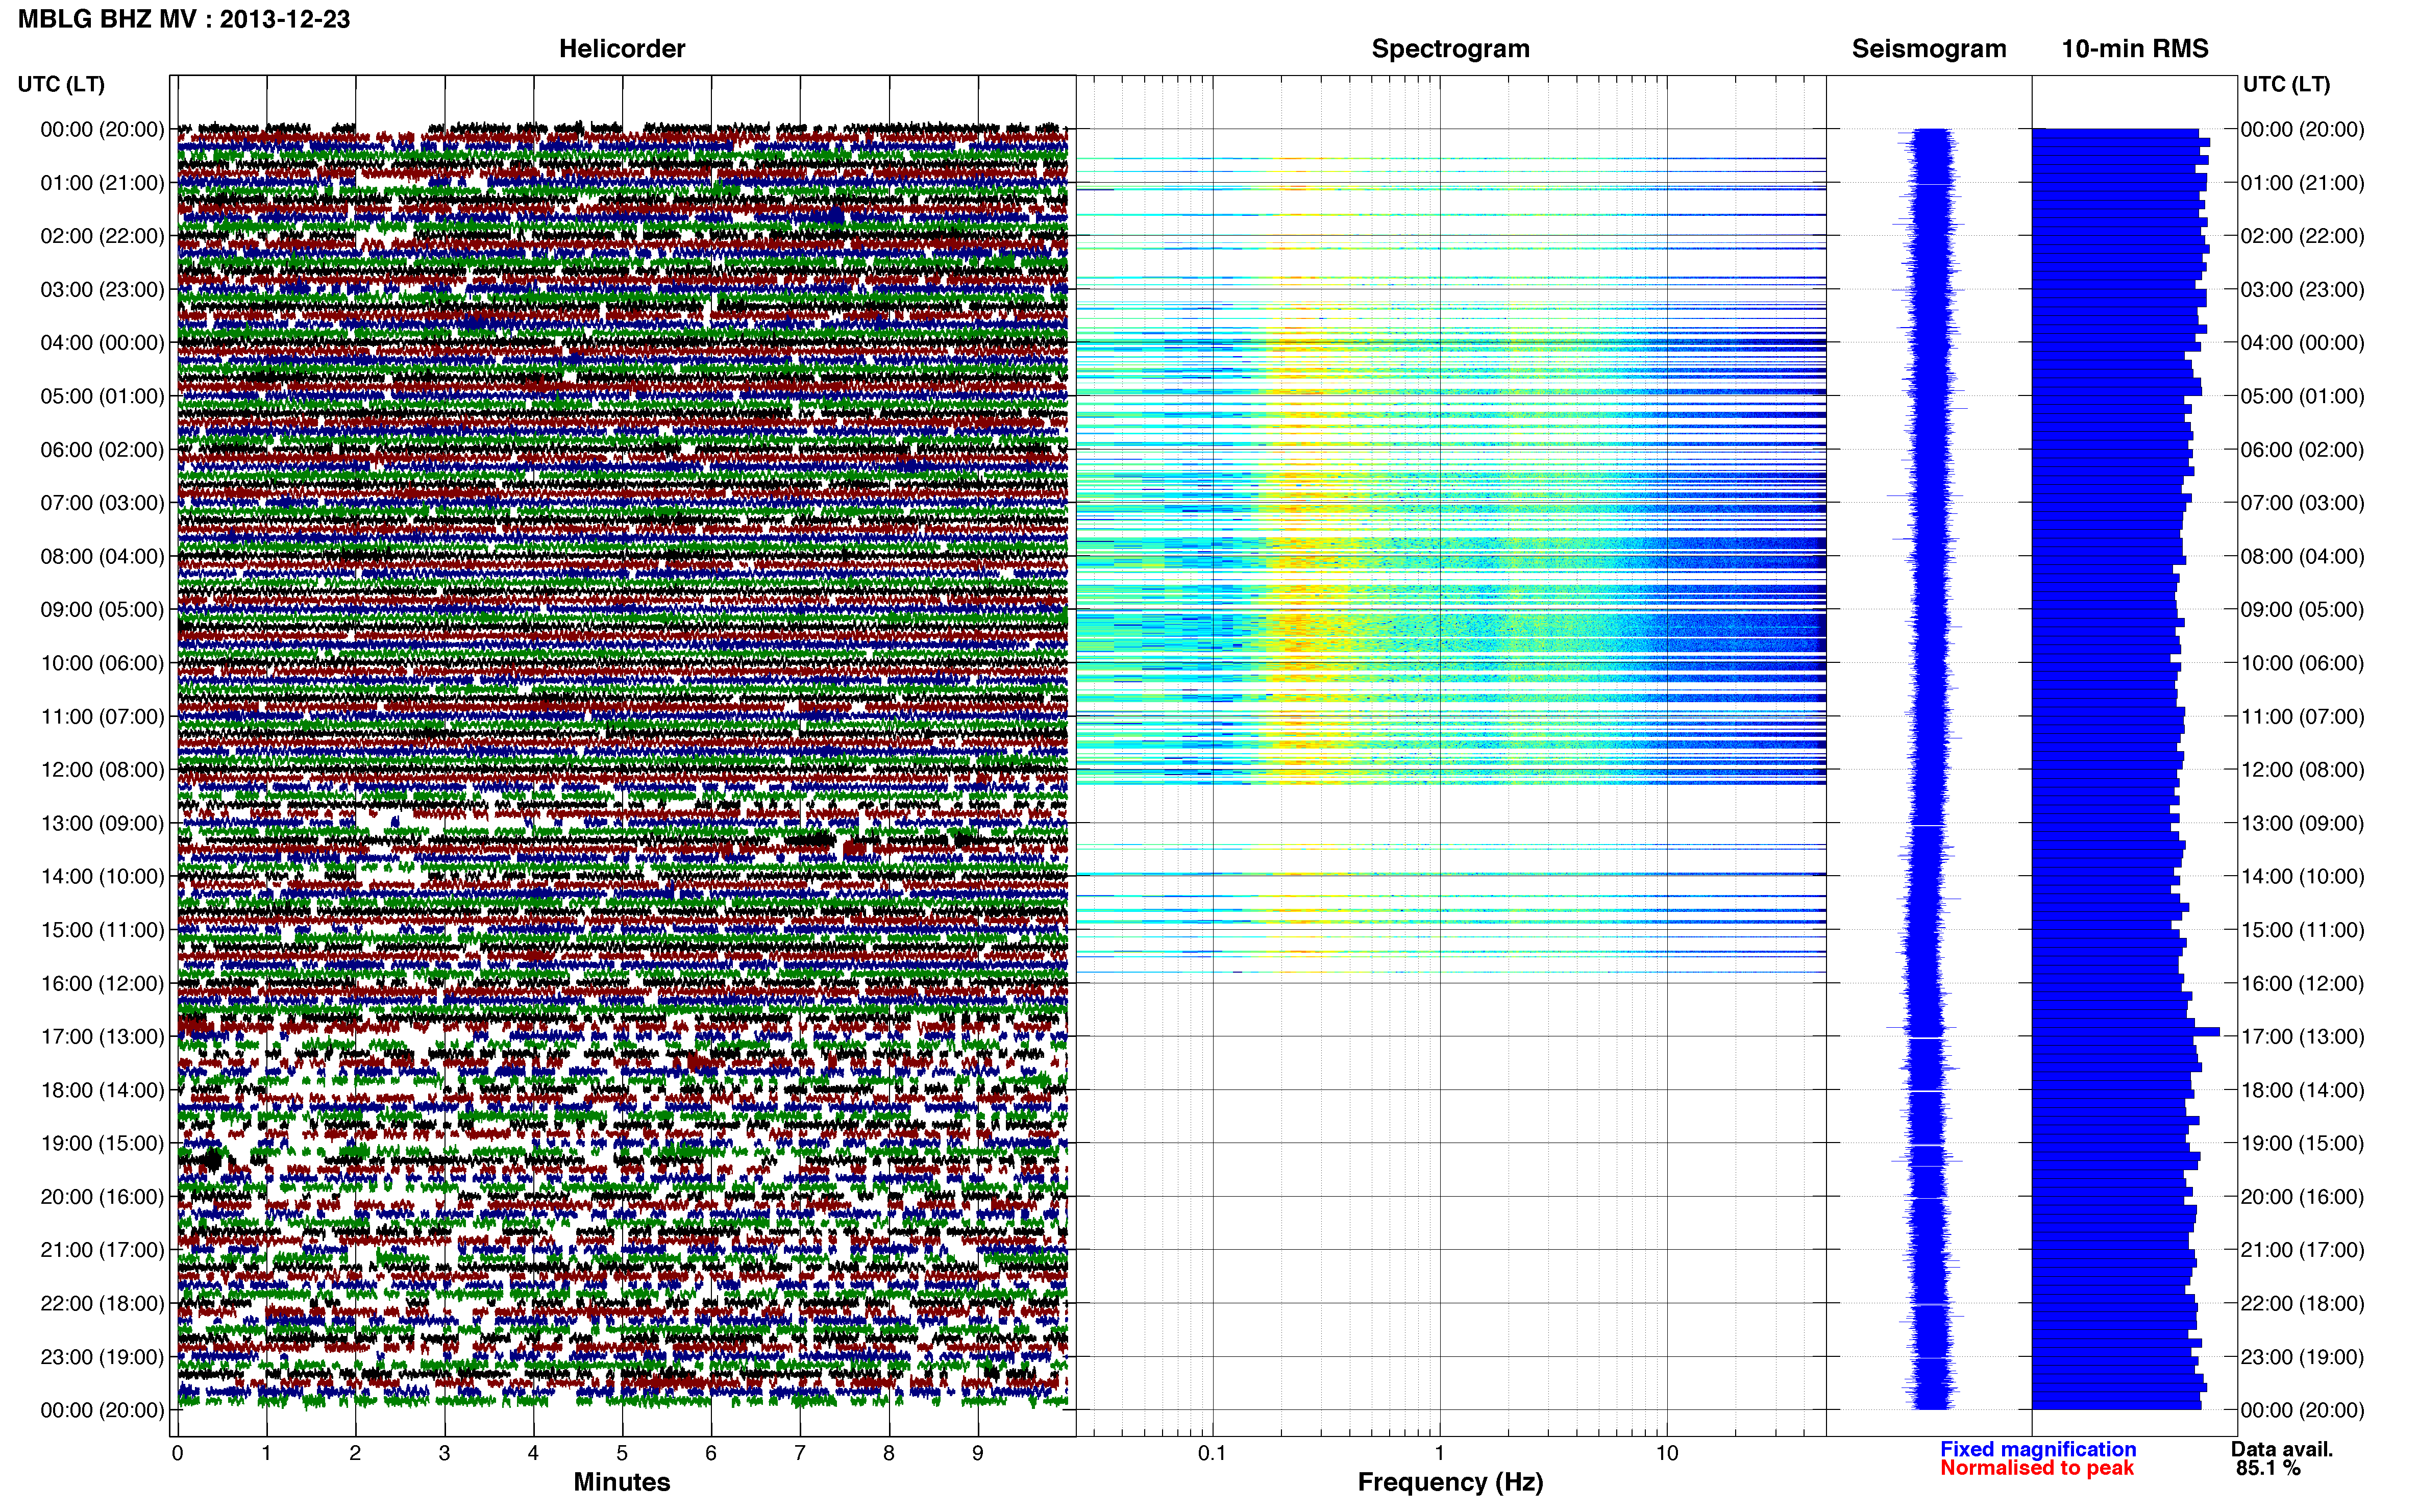Viewport: 2419px width, 1512px height.
Task: Click '17:00 (13:00)' beside the Helicorder
Action: [x=102, y=1037]
